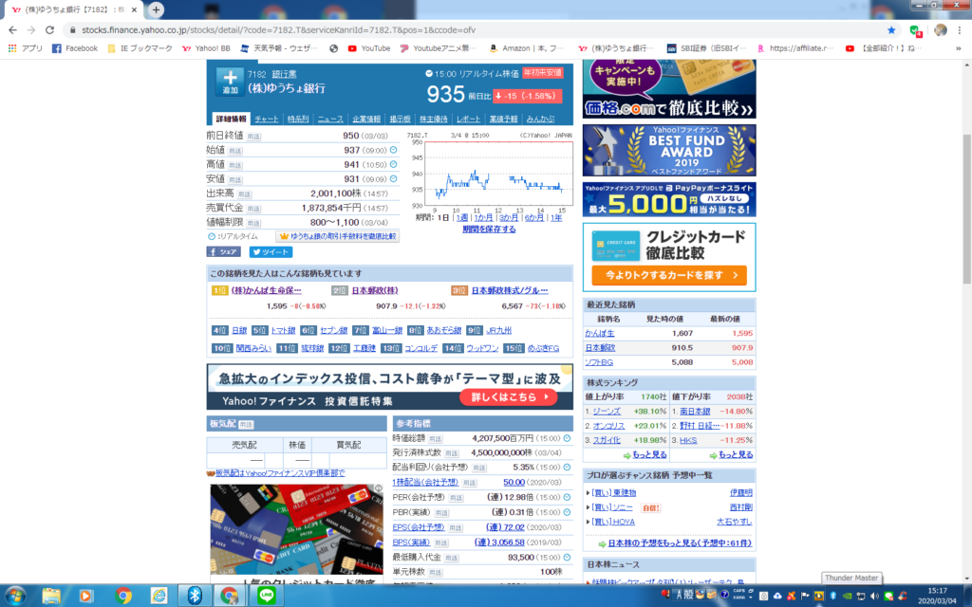Click the 期間を保存する link
The image size is (972, 607).
click(489, 230)
